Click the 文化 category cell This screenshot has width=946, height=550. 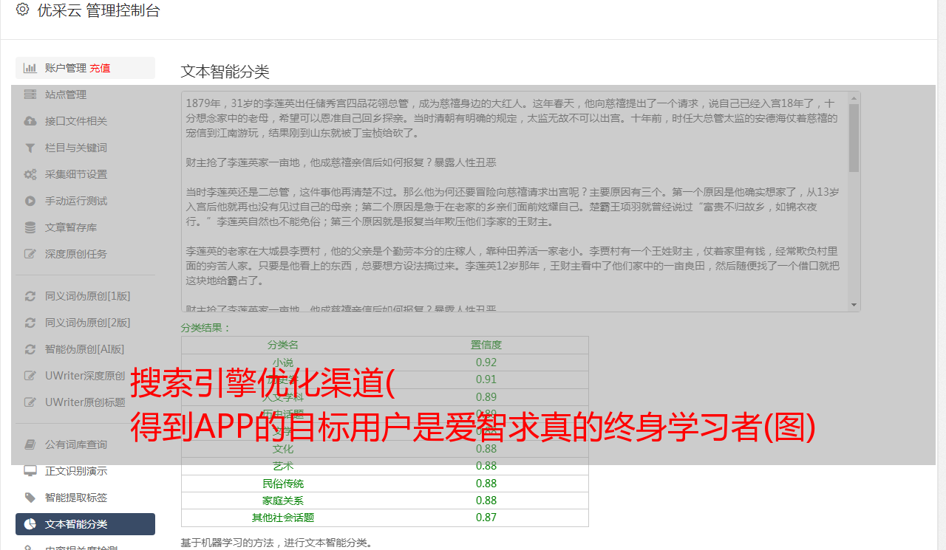point(283,449)
